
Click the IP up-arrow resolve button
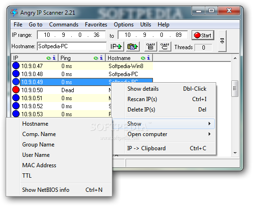coord(116,46)
